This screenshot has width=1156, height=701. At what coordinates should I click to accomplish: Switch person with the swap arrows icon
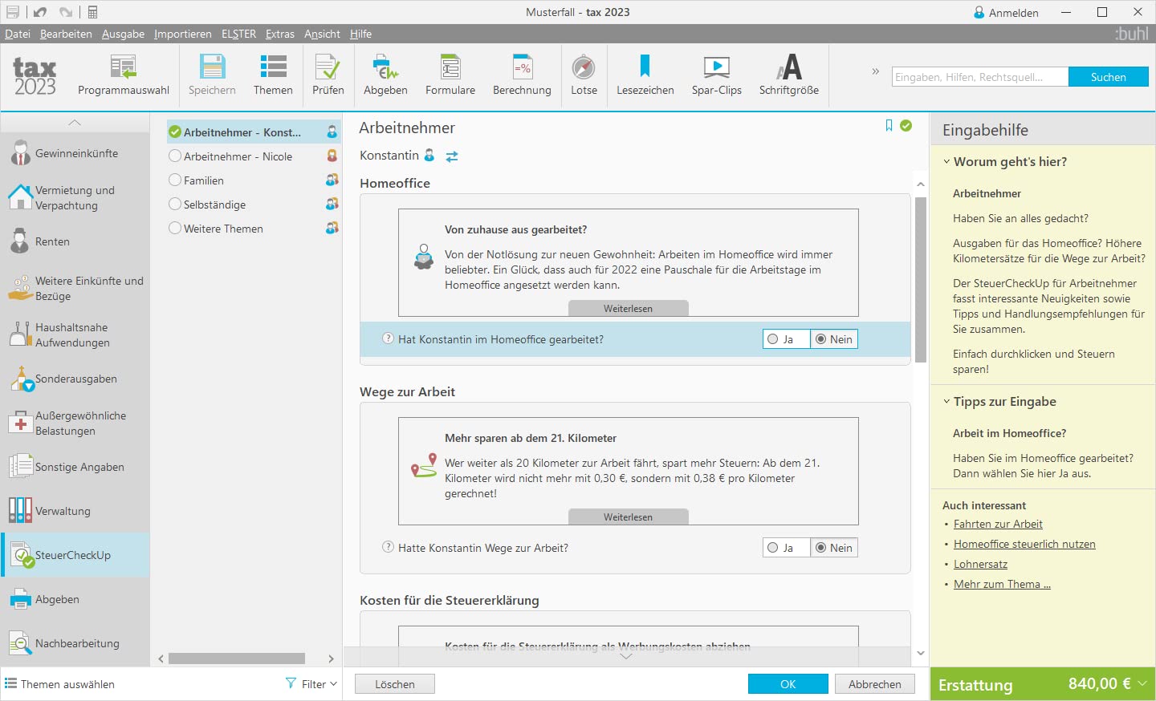point(452,156)
